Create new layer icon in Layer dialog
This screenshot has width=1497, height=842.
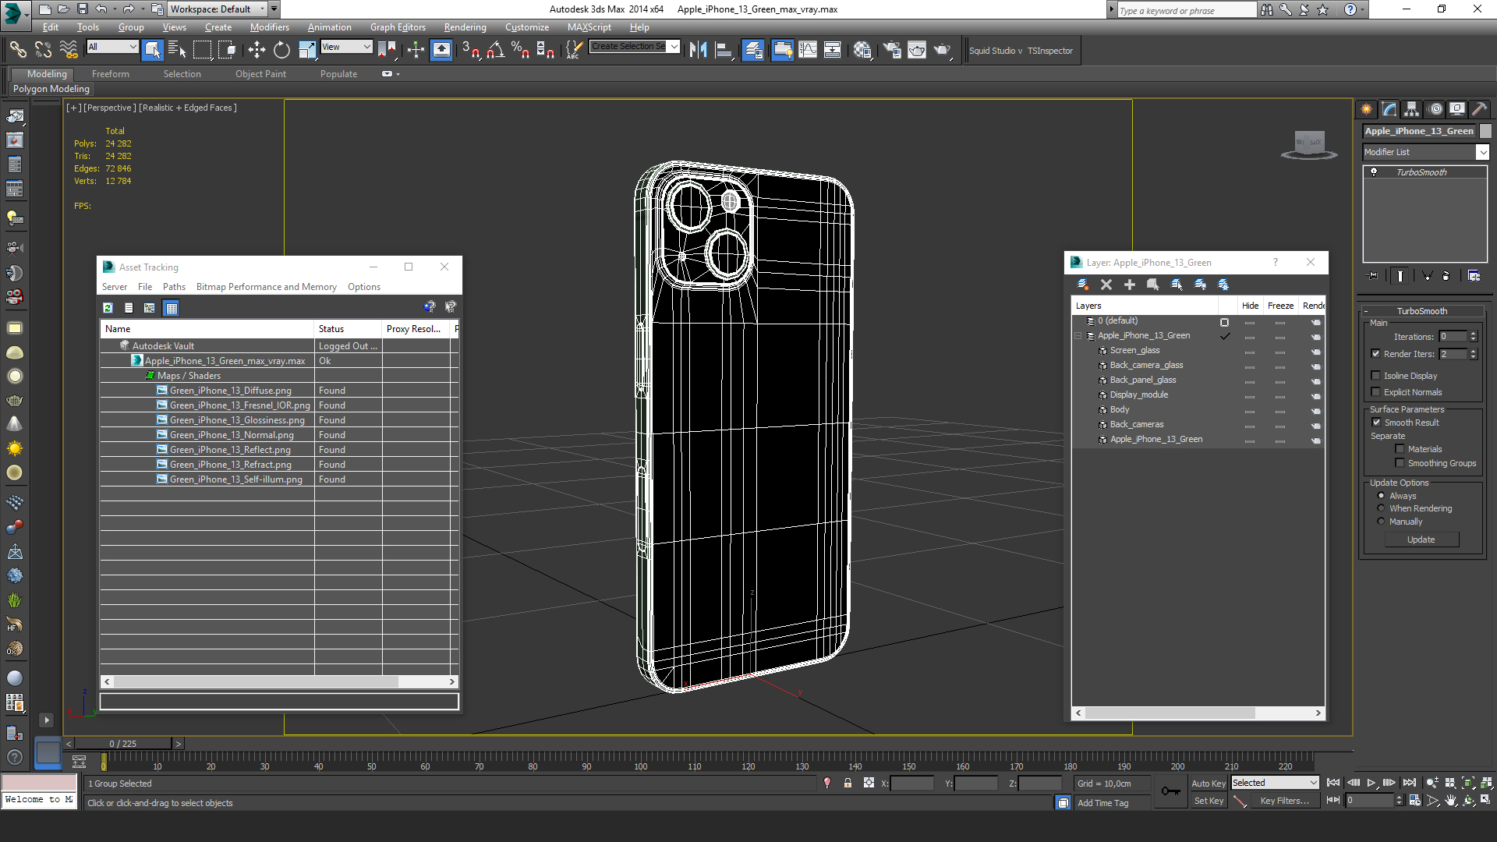(1083, 285)
